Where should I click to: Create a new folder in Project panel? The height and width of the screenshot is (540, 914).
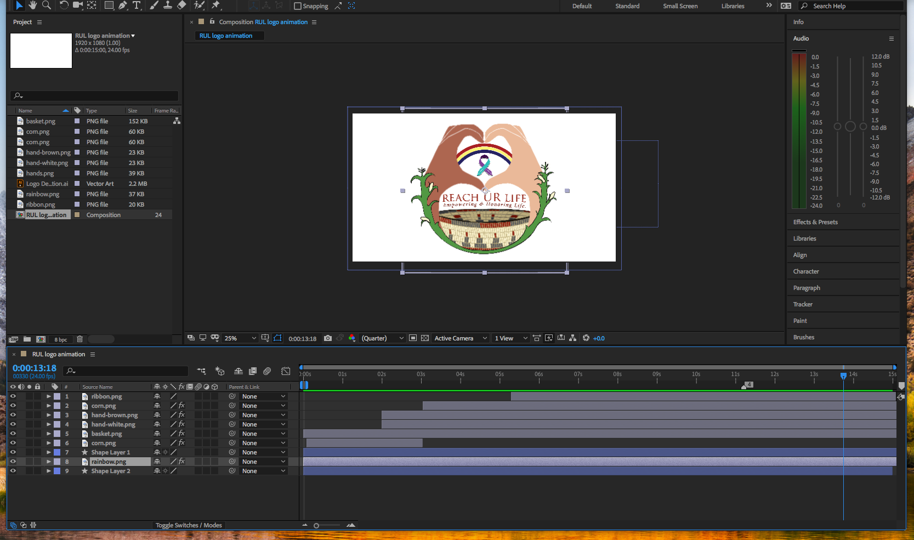pos(27,339)
